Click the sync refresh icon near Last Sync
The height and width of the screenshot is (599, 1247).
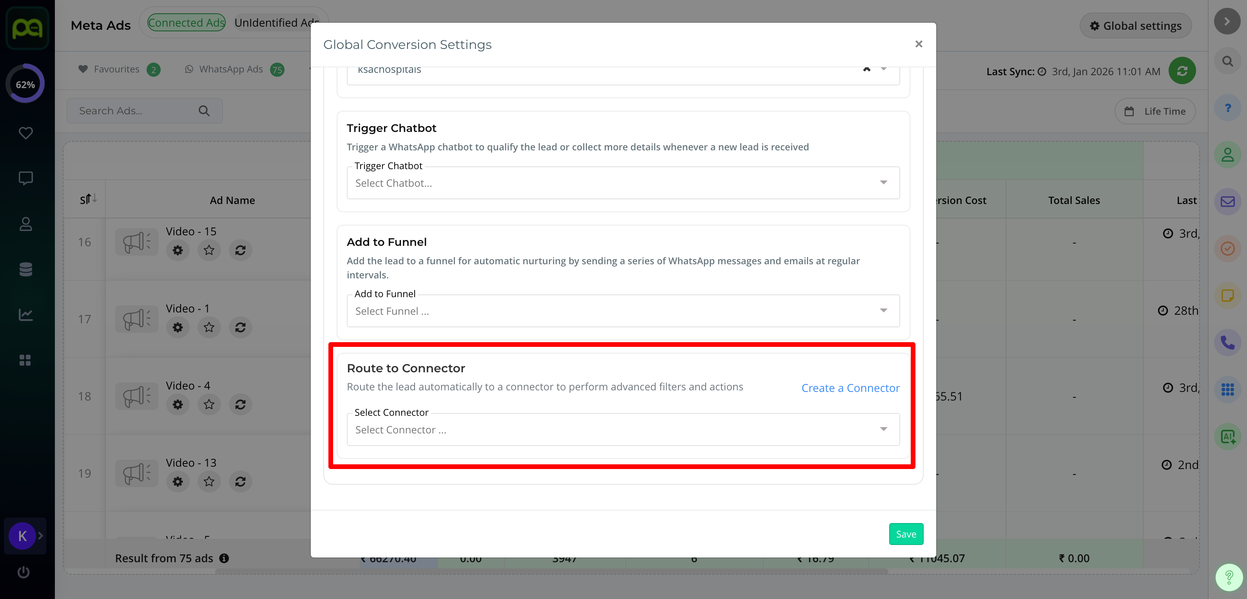click(1182, 71)
